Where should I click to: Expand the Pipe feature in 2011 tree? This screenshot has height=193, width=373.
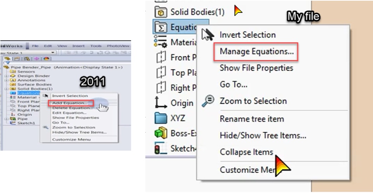pos(6,119)
